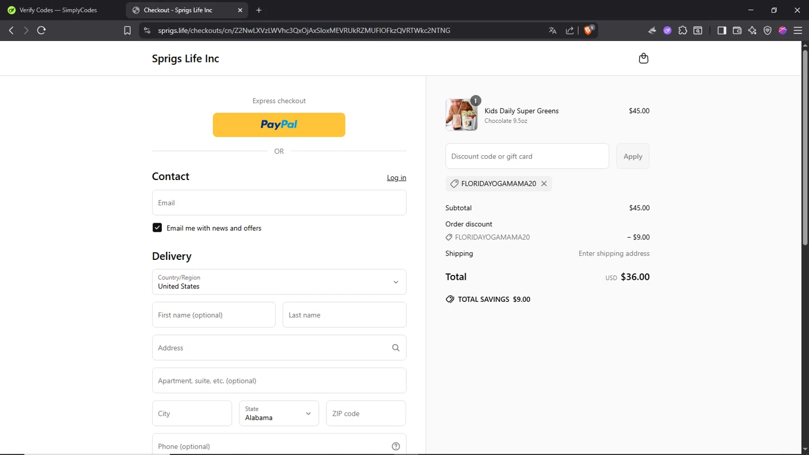The height and width of the screenshot is (455, 809).
Task: Toggle the browser sidebar panel icon
Action: pyautogui.click(x=722, y=31)
